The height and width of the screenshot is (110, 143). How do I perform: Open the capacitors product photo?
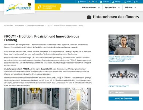point(124,74)
